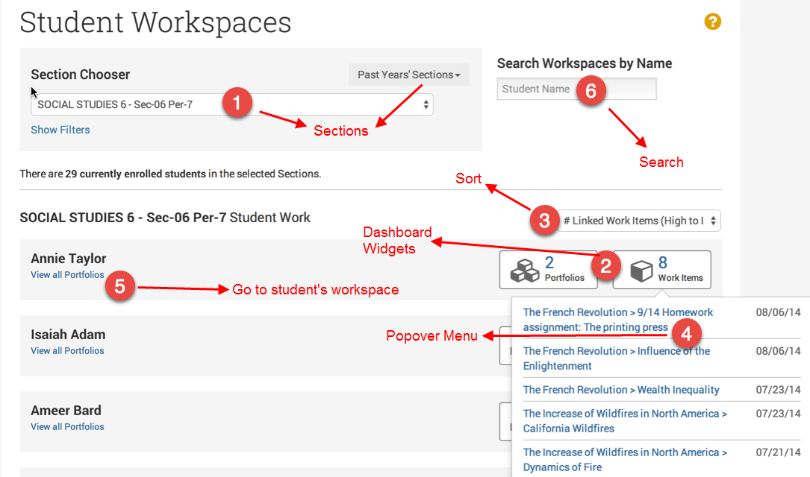This screenshot has height=477, width=810.
Task: Open the yellow help question mark icon
Action: click(x=713, y=22)
